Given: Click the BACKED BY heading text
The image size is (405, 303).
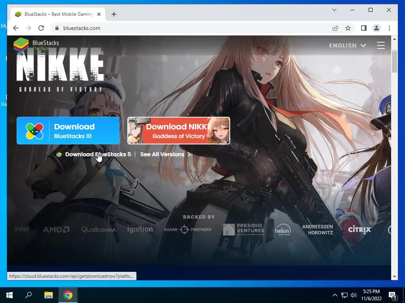Looking at the screenshot, I should 199,217.
